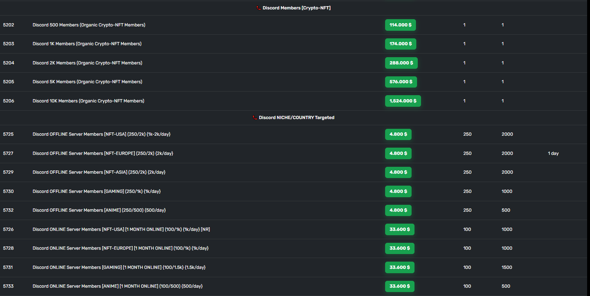Click max order 1000 in service 5730 row
Screen dimensions: 590x296
[x=507, y=191]
